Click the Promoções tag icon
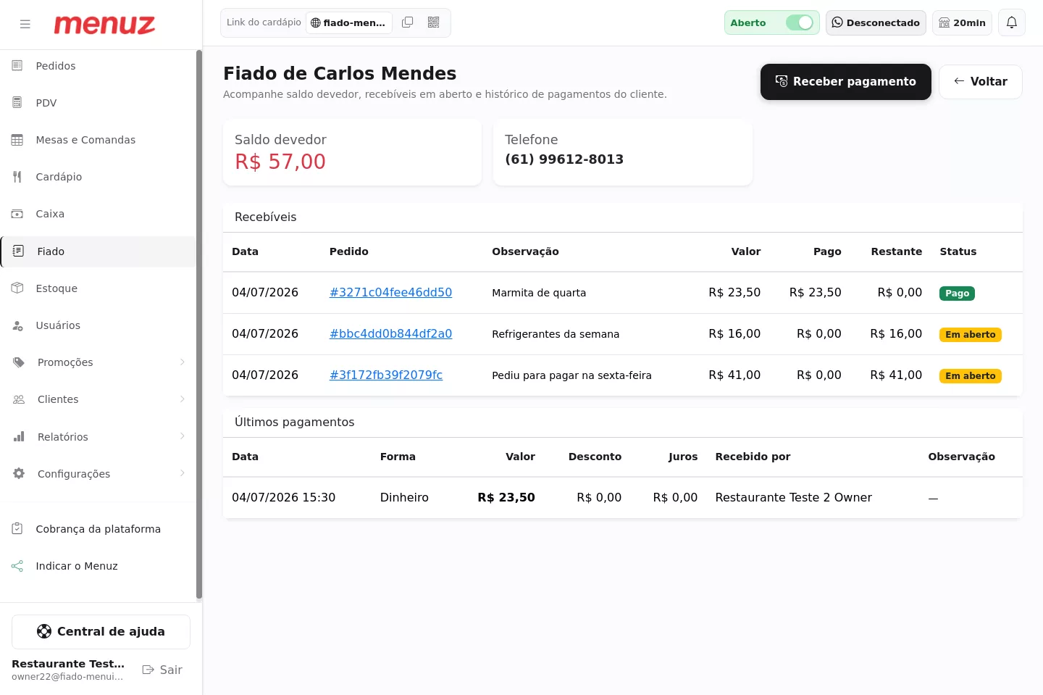Screen dimensions: 1043x695 pos(19,362)
